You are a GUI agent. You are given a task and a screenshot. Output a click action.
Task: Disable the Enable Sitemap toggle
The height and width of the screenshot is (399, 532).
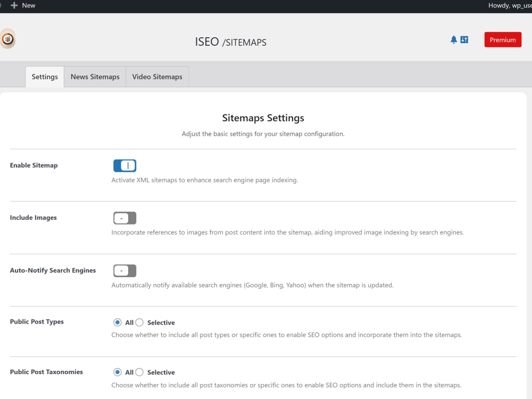[x=125, y=165]
